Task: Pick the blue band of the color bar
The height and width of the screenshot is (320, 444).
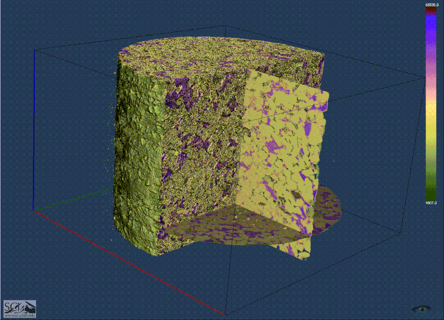Action: click(431, 32)
